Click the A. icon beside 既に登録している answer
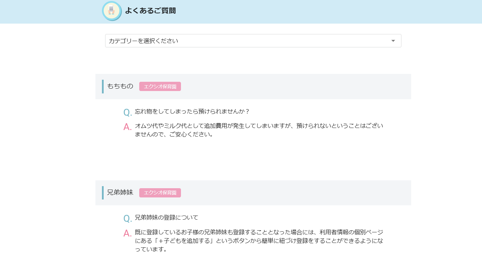 [x=127, y=233]
